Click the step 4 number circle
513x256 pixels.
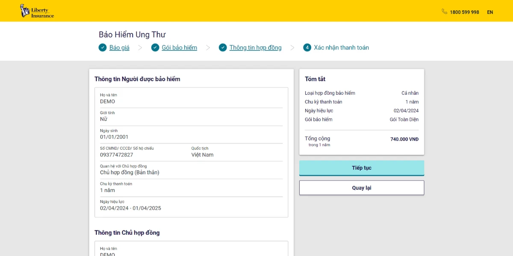tap(307, 47)
